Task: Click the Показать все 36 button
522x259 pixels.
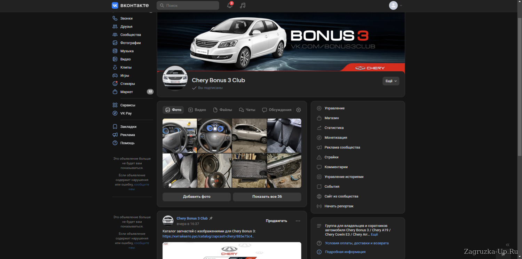Action: pyautogui.click(x=267, y=197)
